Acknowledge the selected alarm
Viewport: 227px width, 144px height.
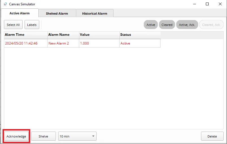(16, 136)
